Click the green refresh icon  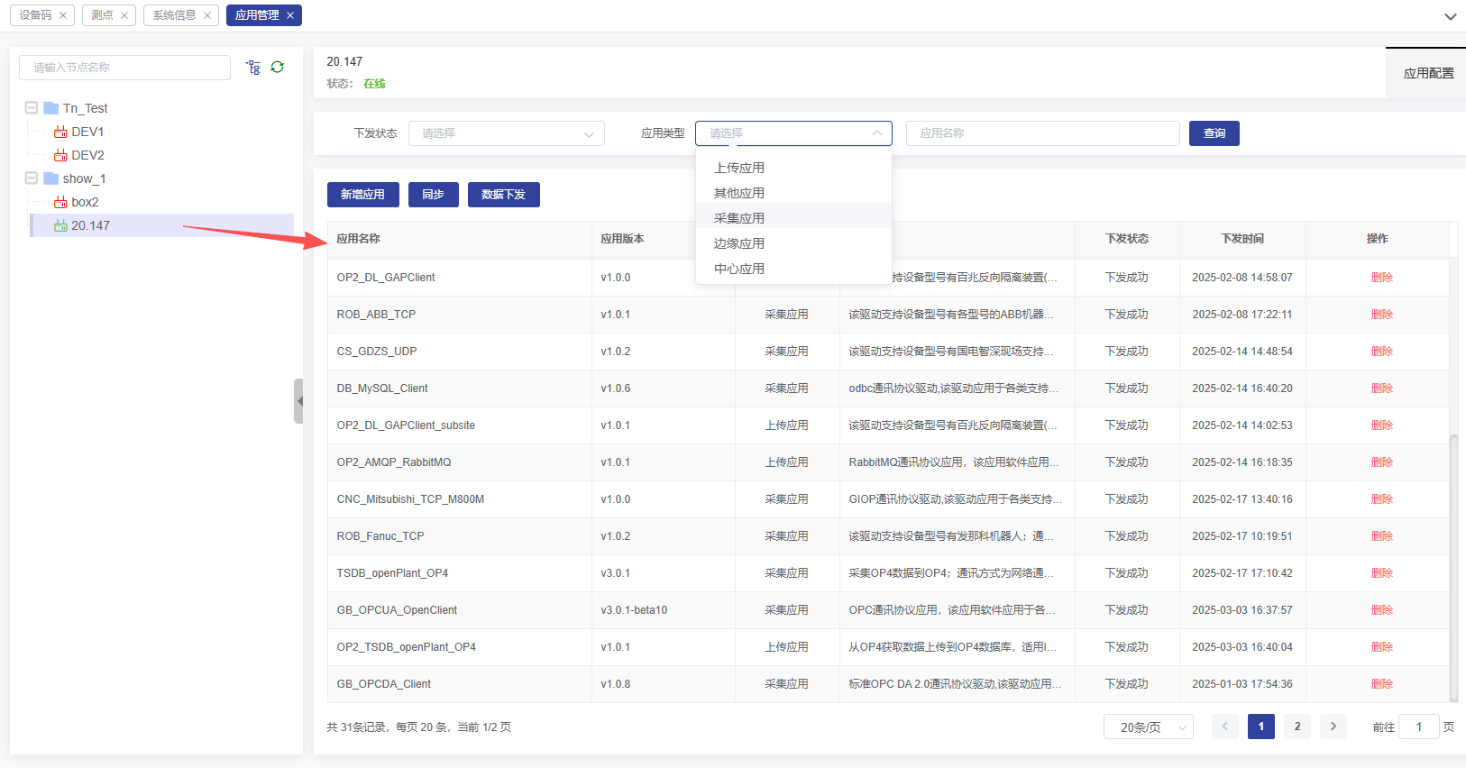[278, 68]
